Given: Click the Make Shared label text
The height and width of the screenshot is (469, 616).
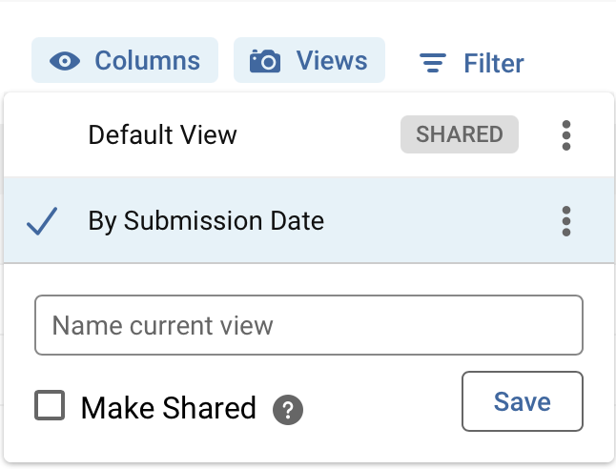Looking at the screenshot, I should coord(169,408).
